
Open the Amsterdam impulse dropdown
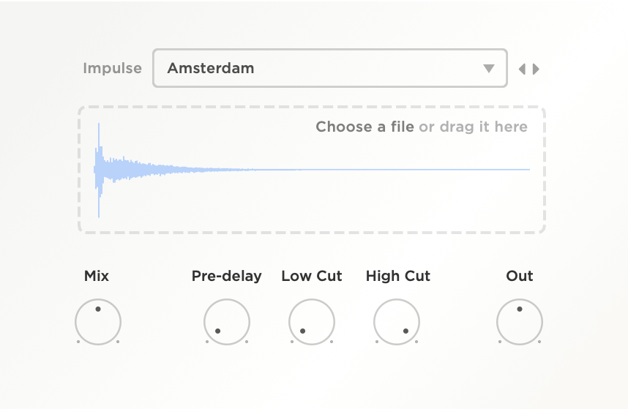(x=329, y=68)
